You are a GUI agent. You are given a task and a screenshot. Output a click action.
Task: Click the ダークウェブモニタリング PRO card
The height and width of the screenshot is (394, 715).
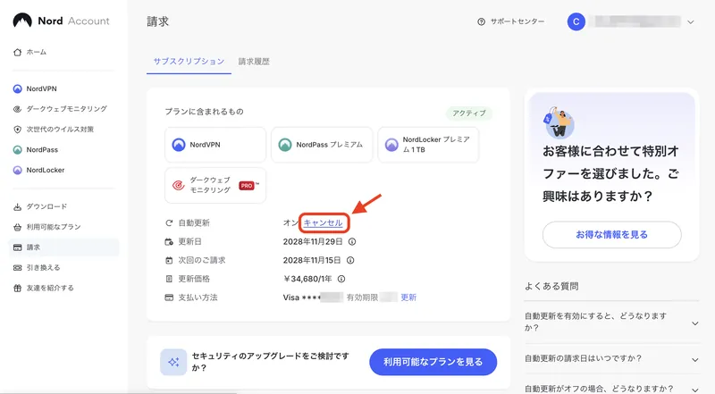[215, 186]
